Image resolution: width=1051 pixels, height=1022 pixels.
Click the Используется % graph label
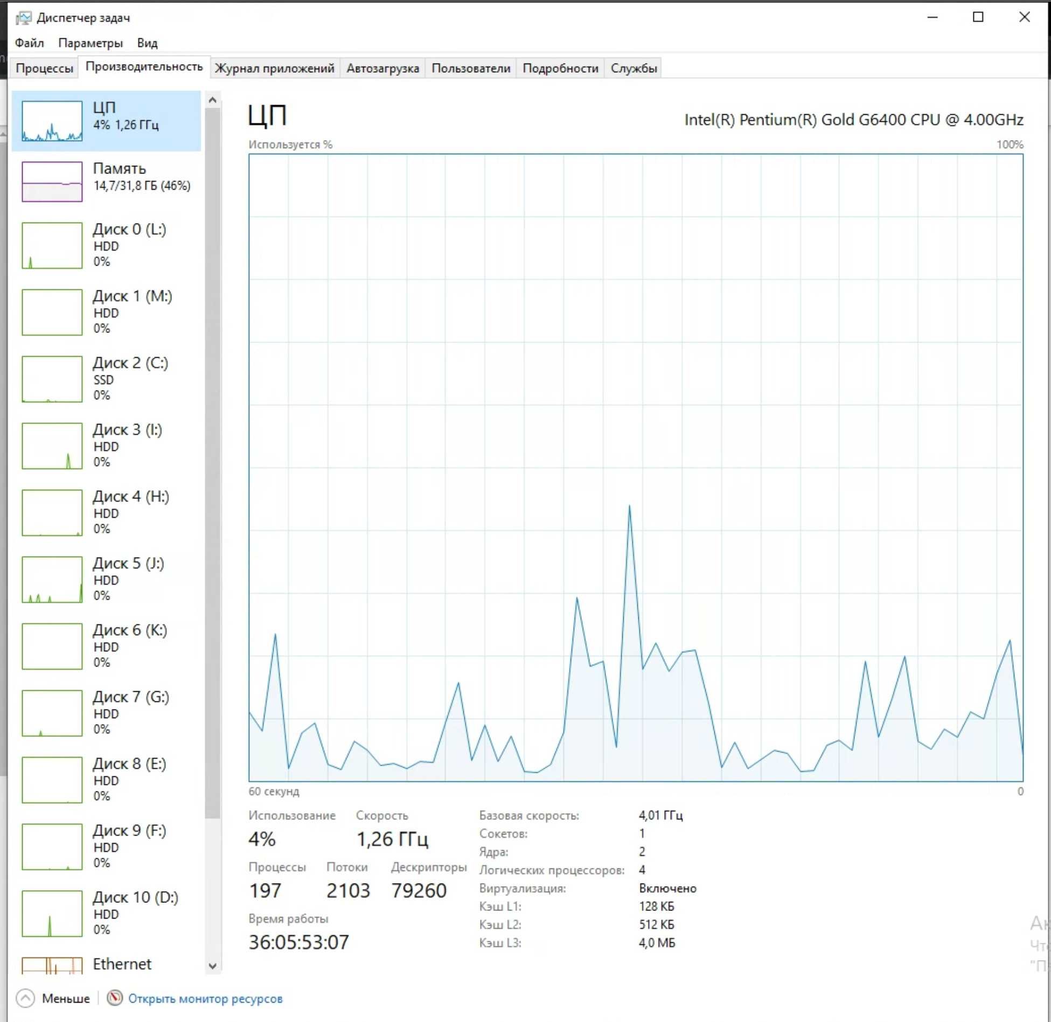290,144
